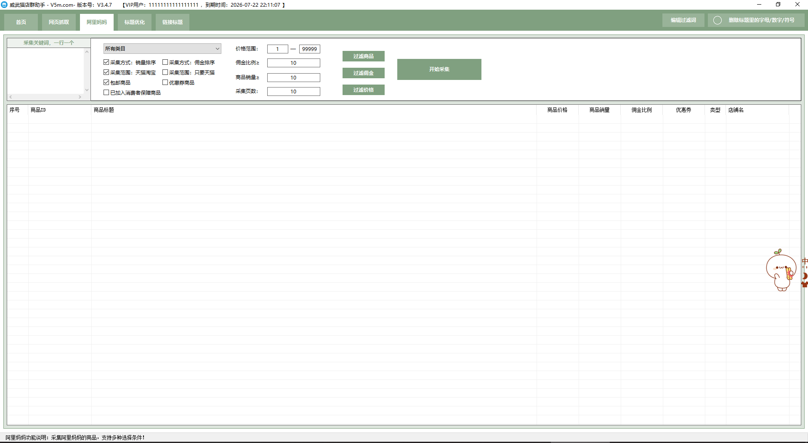The image size is (808, 443).
Task: Restore down the application window
Action: [778, 5]
